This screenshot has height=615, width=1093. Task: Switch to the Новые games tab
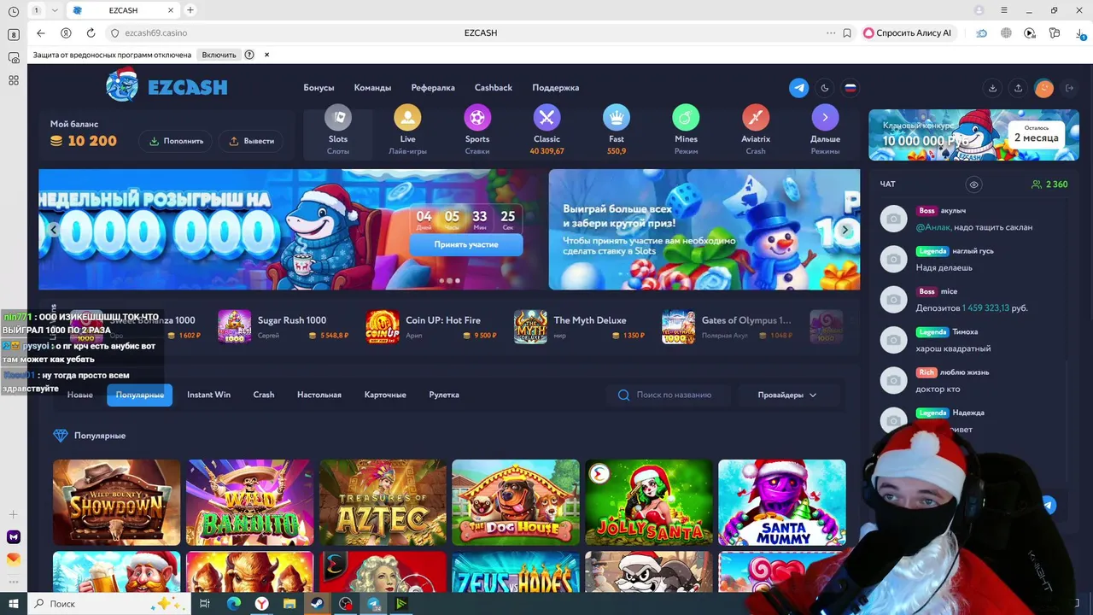click(80, 395)
